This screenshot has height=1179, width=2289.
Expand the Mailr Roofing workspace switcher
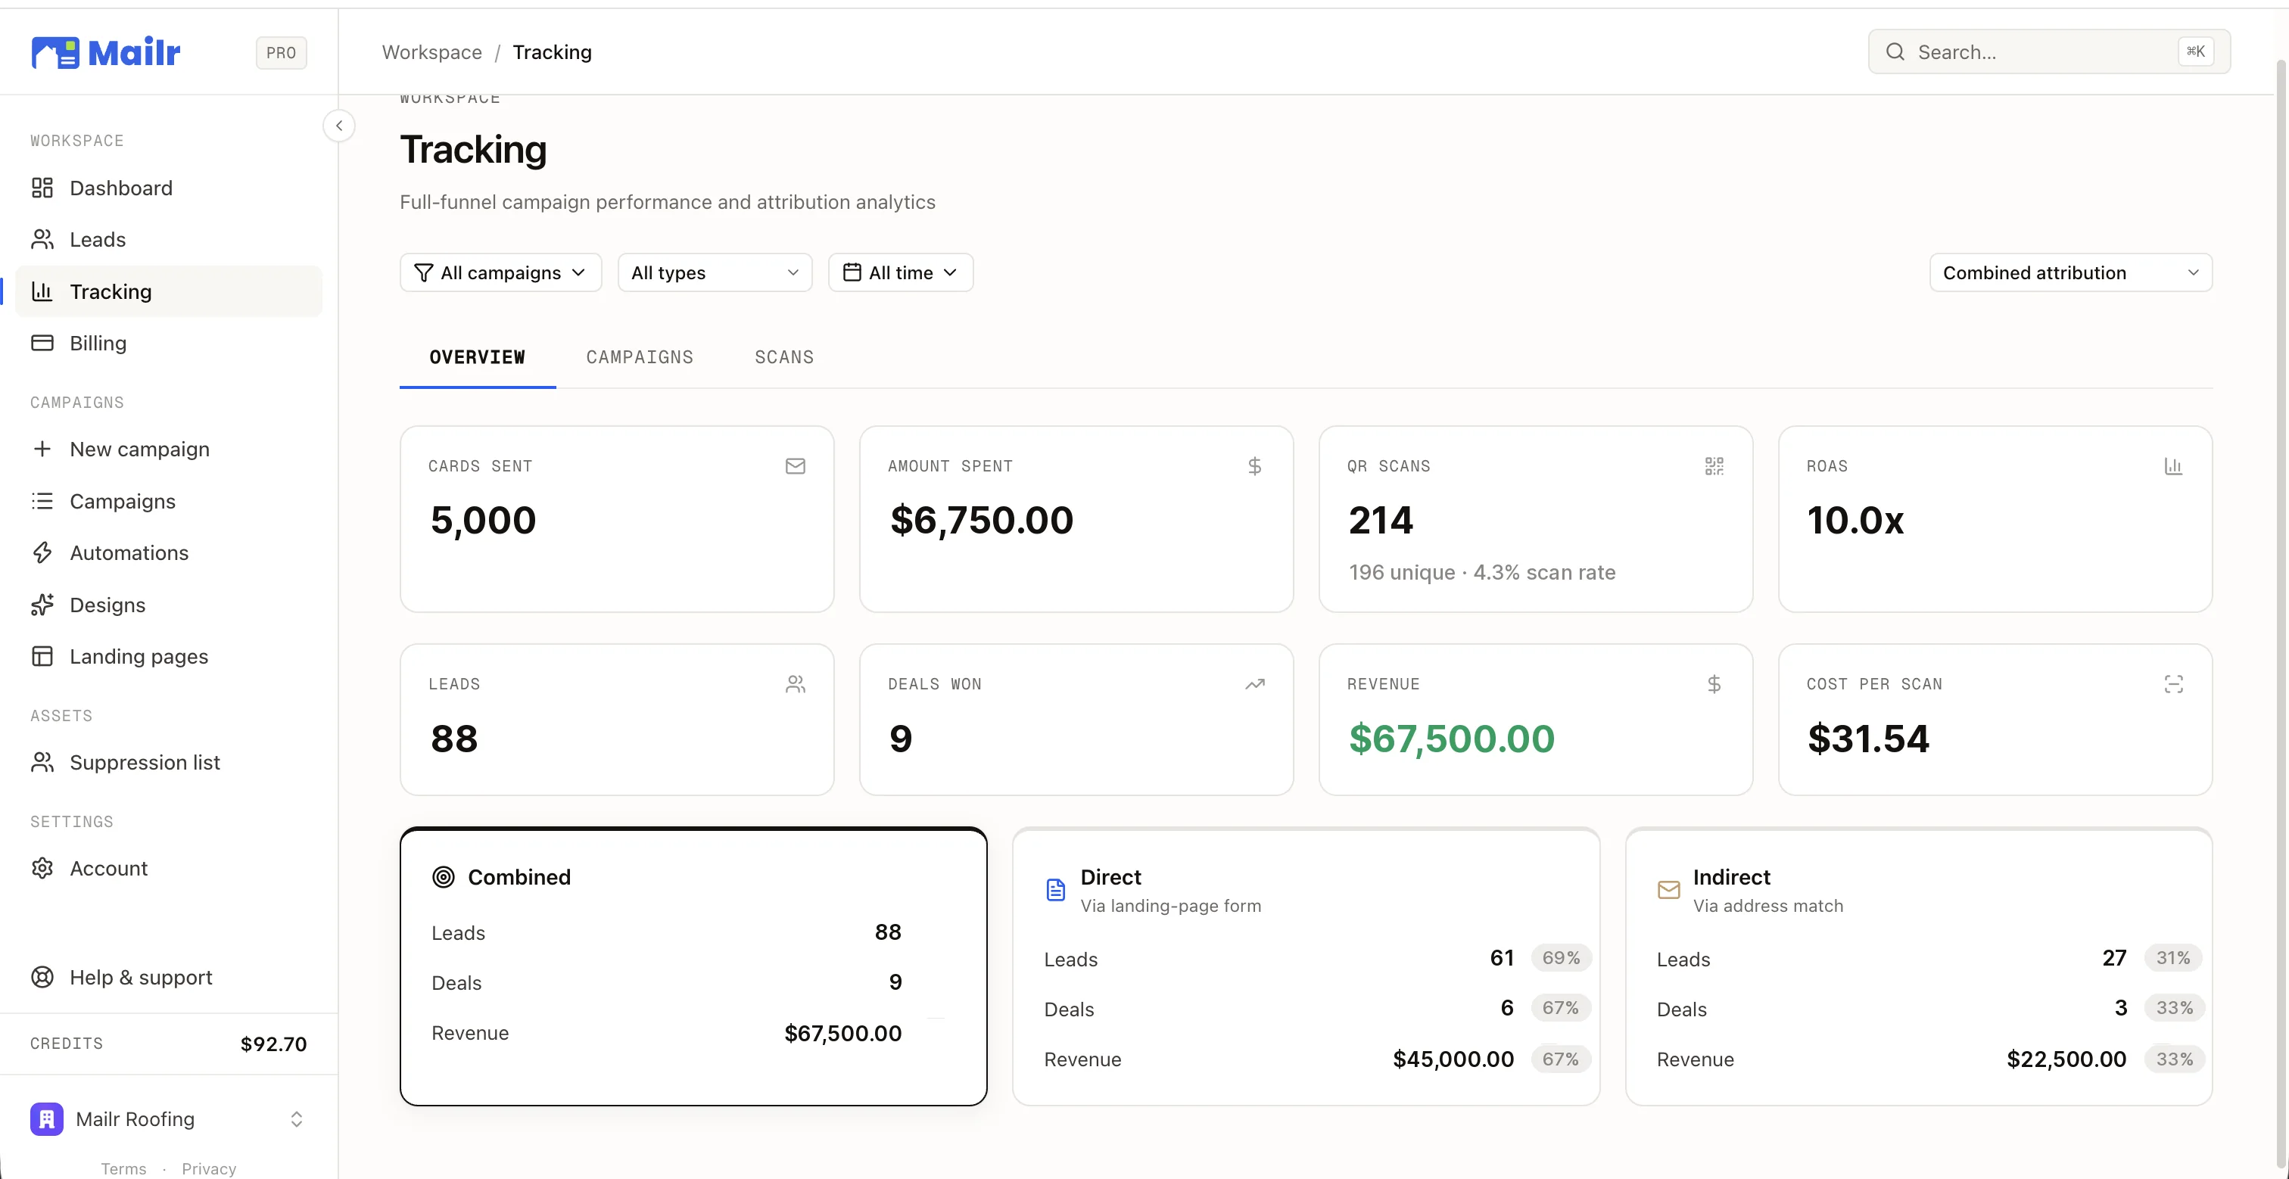pos(169,1118)
